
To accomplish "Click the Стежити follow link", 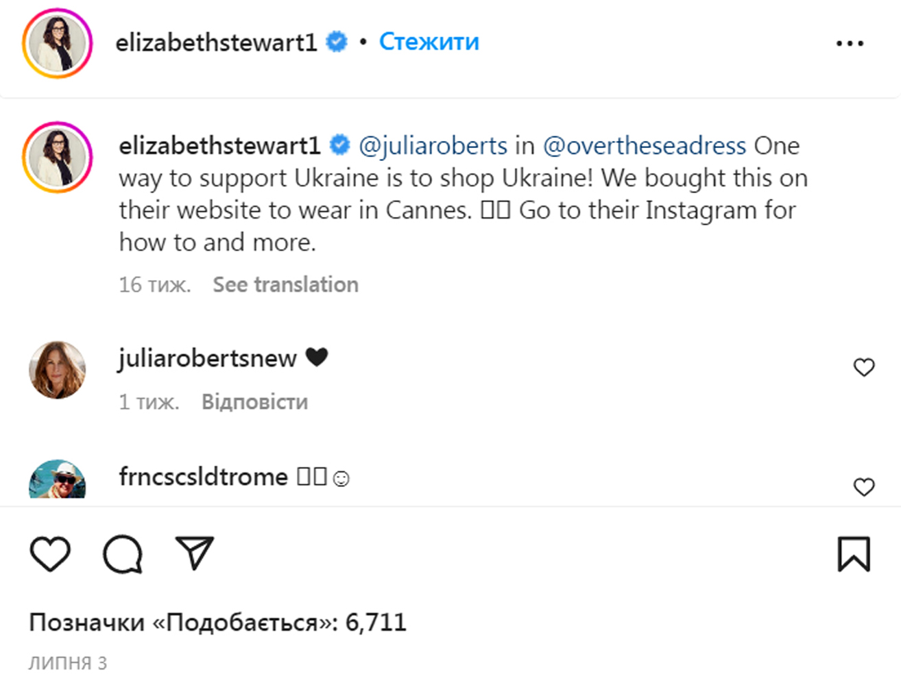I will point(429,42).
